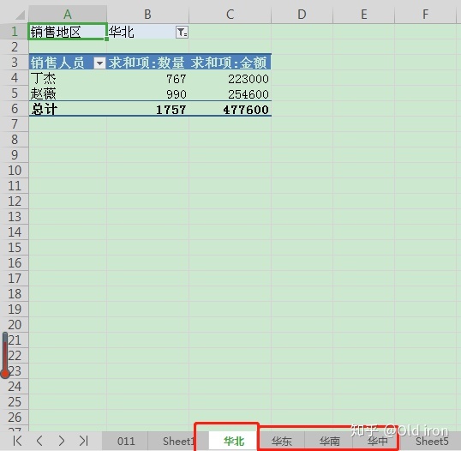The height and width of the screenshot is (451, 461).
Task: Click the cell with value 254600
Action: coord(230,93)
